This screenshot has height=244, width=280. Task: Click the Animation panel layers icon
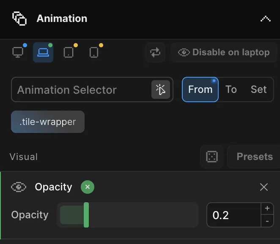[19, 19]
